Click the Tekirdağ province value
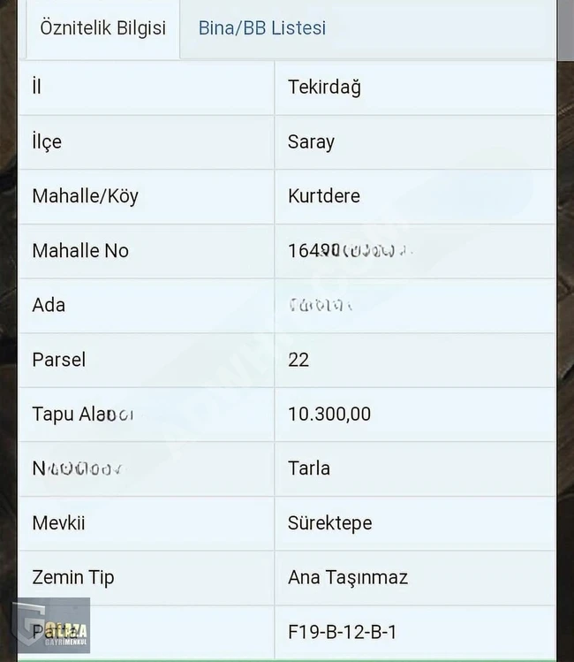Screen dimensions: 574x662 (x=324, y=88)
